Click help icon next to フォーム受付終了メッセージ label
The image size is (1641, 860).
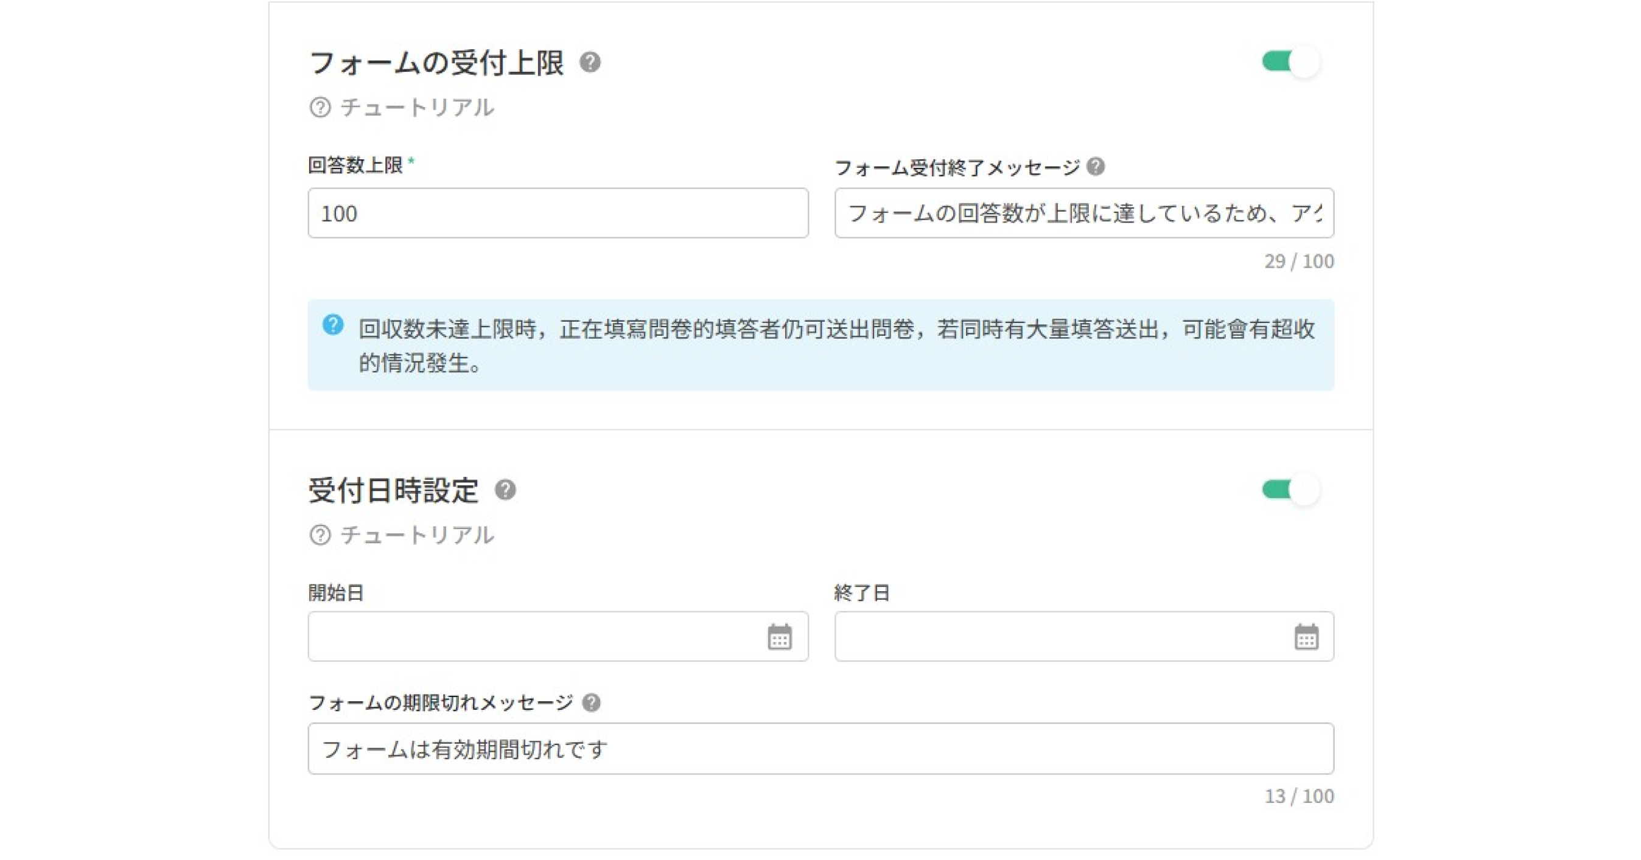tap(1096, 167)
